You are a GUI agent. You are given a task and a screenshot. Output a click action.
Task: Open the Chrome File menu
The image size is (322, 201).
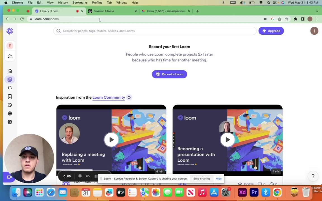(x=30, y=3)
